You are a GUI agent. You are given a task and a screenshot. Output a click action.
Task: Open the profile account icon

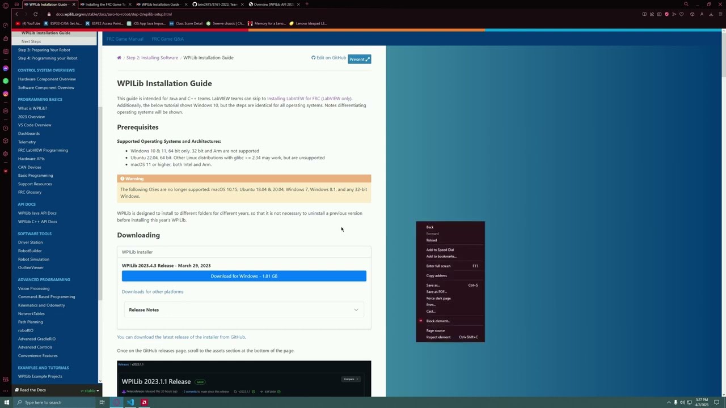tap(702, 14)
